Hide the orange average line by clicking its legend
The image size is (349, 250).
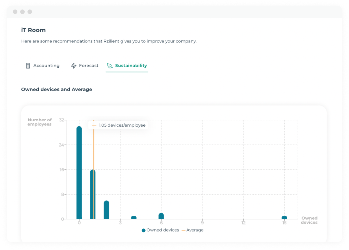tap(192, 230)
